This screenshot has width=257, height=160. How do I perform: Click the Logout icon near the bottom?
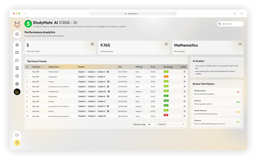pos(17,135)
